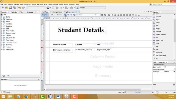Screen dimensions: 176x99
Task: Select the Ellipse palette element
Action: click(x=157, y=20)
